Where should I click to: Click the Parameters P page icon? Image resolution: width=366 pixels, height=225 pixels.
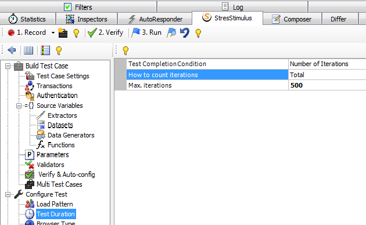click(30, 155)
